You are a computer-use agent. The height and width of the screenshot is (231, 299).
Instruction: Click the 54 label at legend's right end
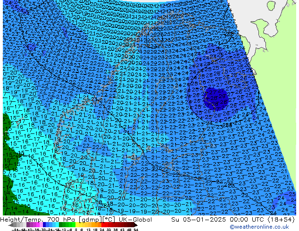[136, 229]
